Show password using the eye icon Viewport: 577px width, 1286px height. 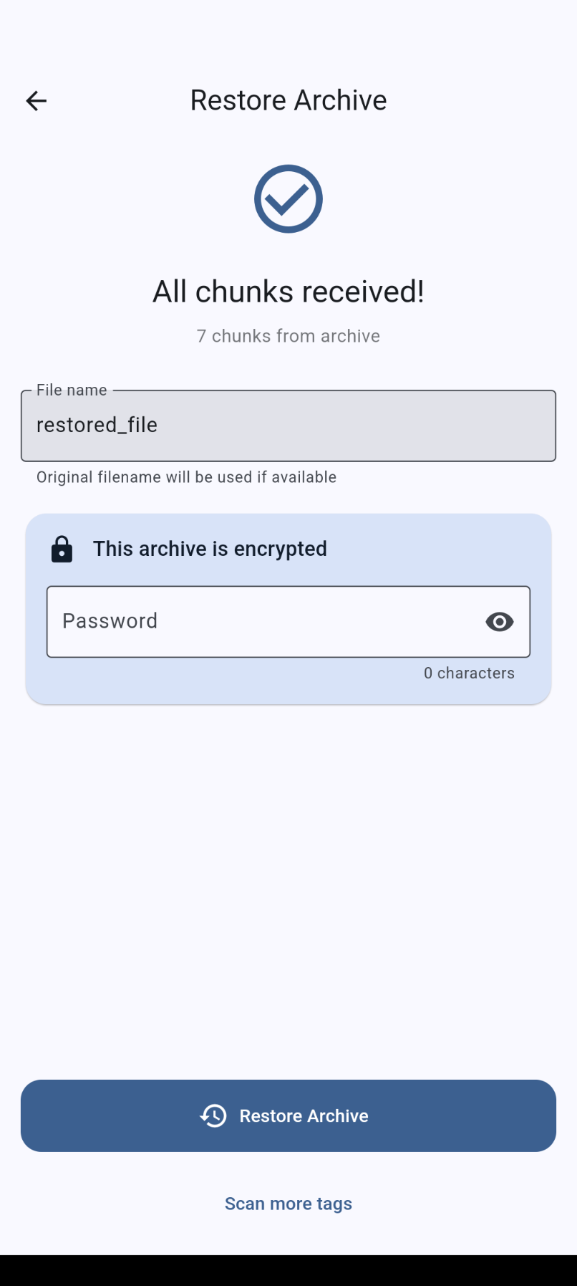(499, 622)
